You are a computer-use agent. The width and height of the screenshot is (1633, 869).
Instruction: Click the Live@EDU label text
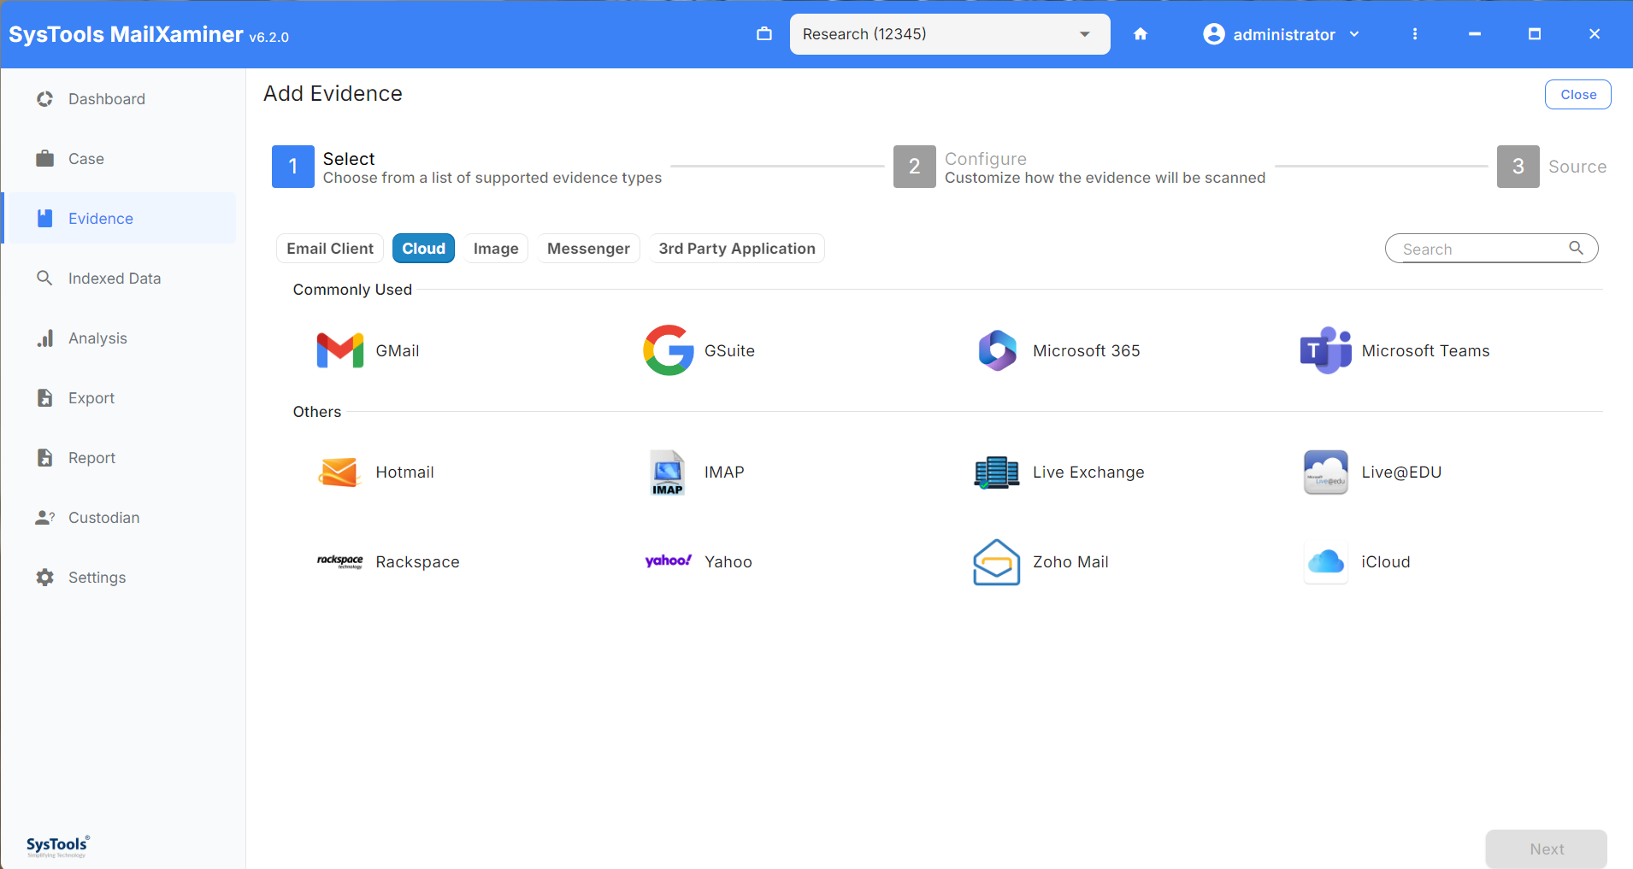(1401, 473)
